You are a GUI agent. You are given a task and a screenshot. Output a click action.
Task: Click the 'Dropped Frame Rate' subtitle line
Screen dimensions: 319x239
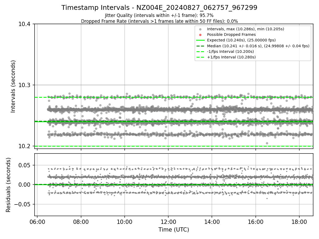(159, 21)
